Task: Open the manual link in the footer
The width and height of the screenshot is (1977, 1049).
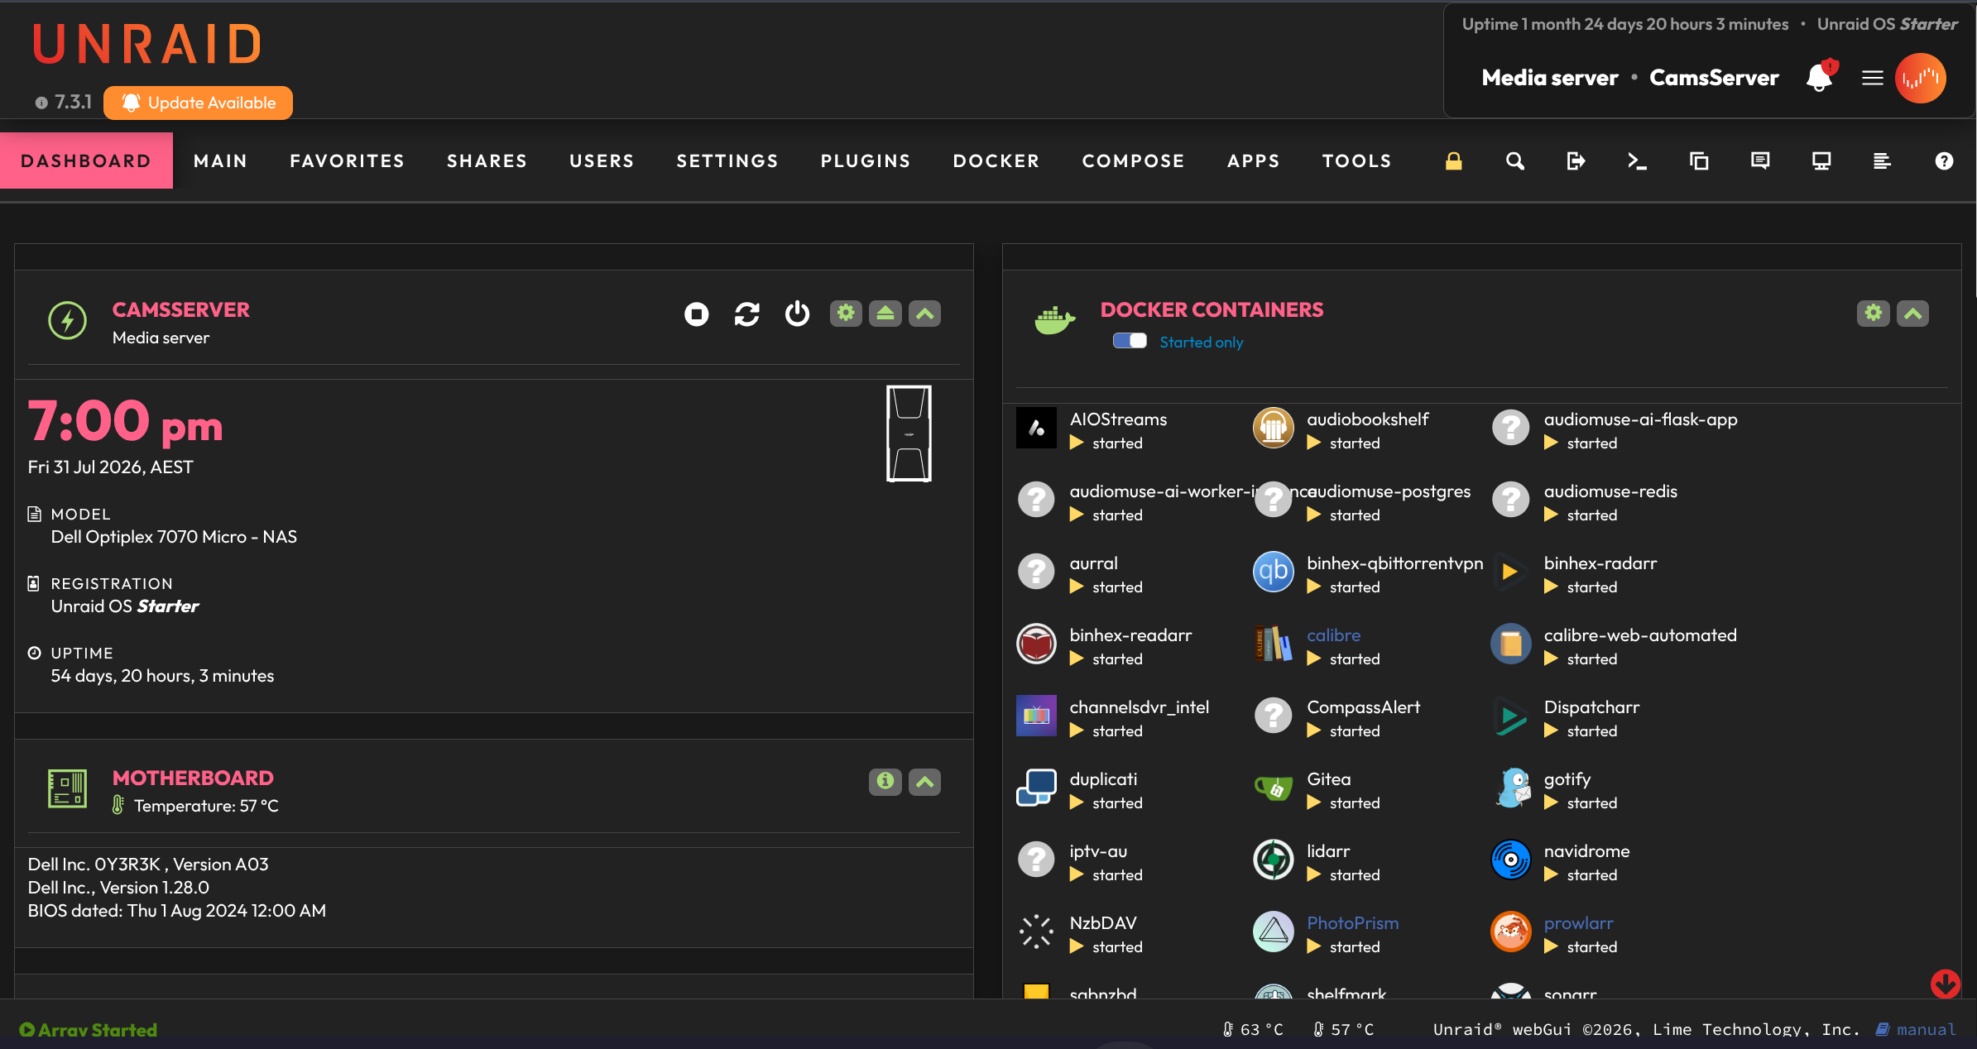Action: click(1917, 1029)
